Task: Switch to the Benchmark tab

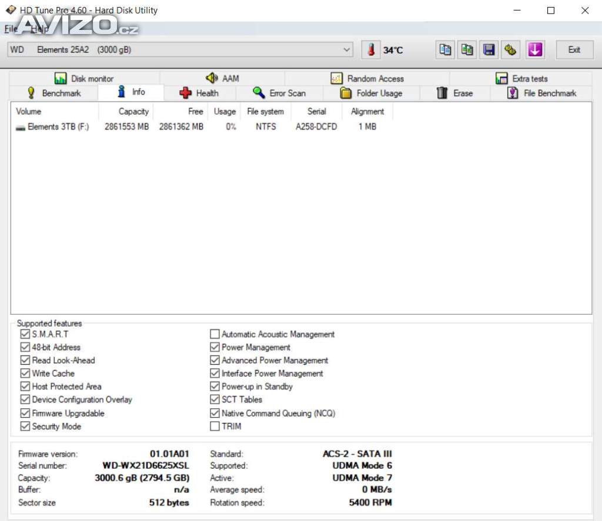Action: (53, 93)
